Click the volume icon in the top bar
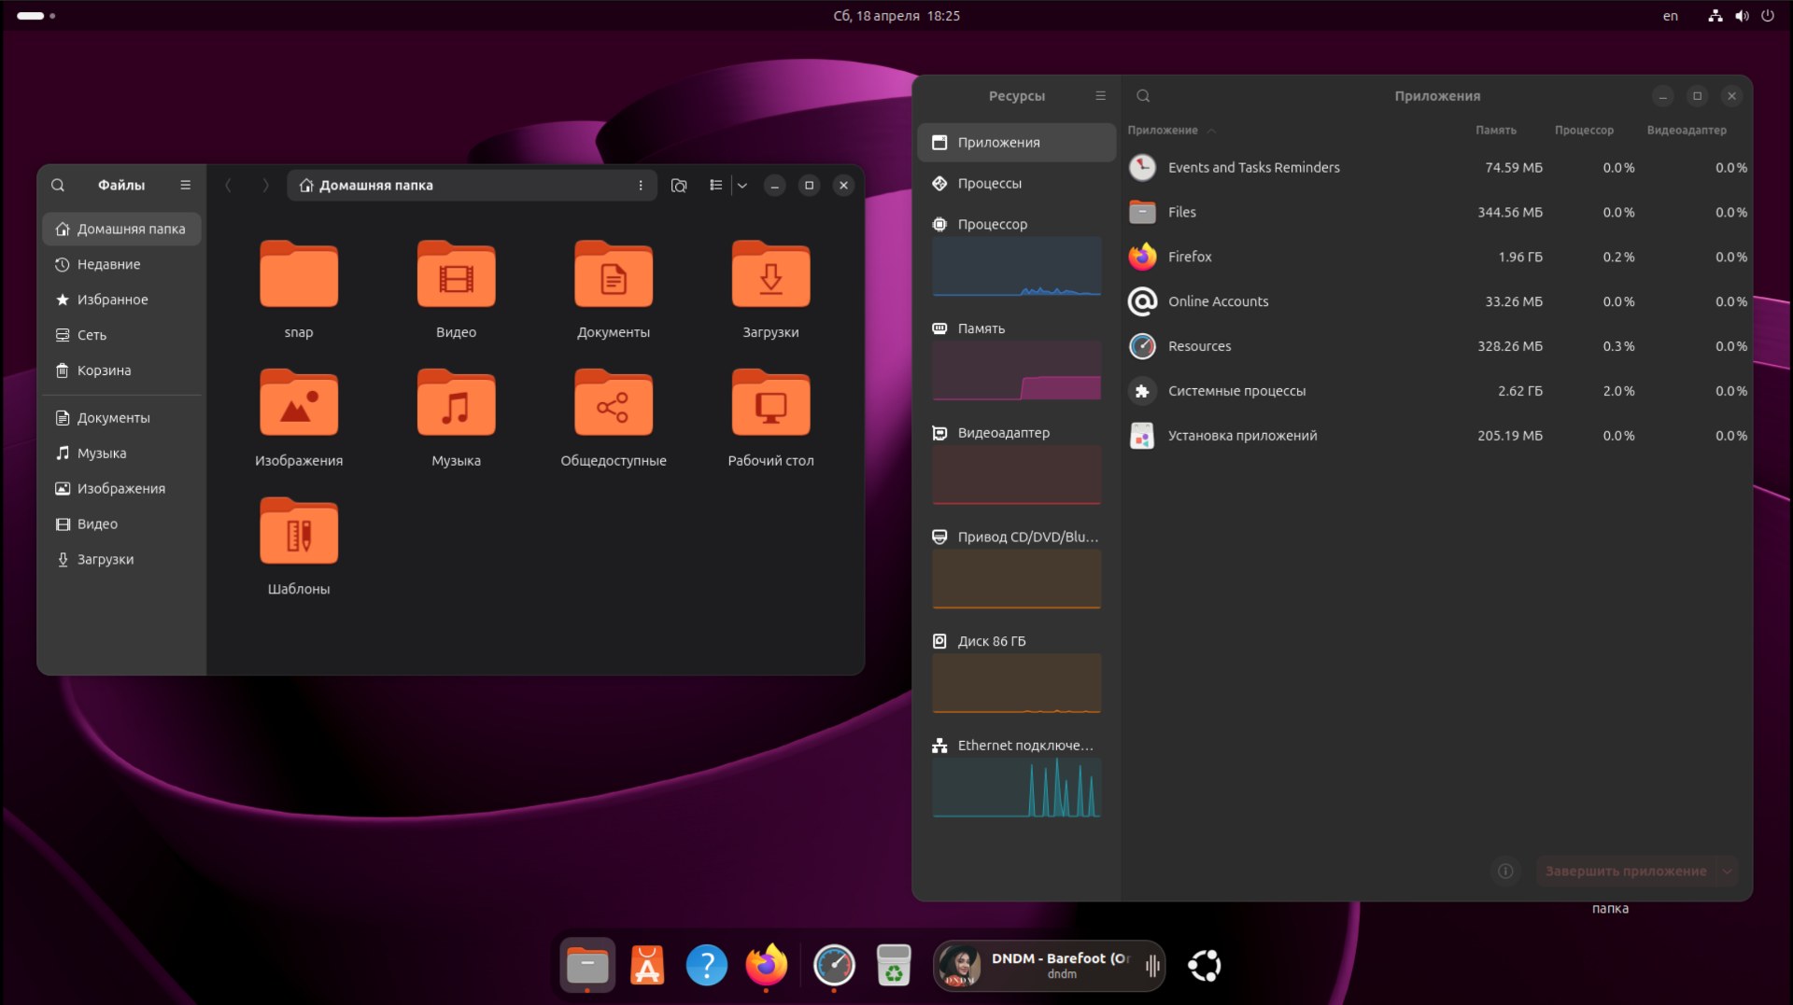This screenshot has width=1793, height=1005. click(x=1741, y=15)
